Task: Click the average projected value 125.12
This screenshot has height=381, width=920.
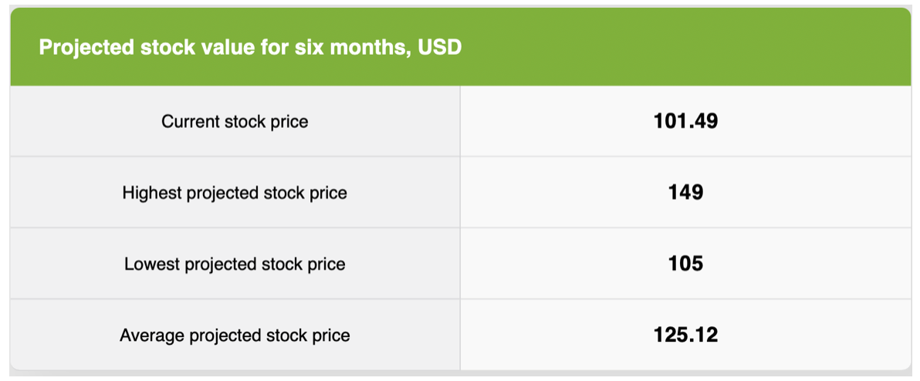Action: pos(685,335)
